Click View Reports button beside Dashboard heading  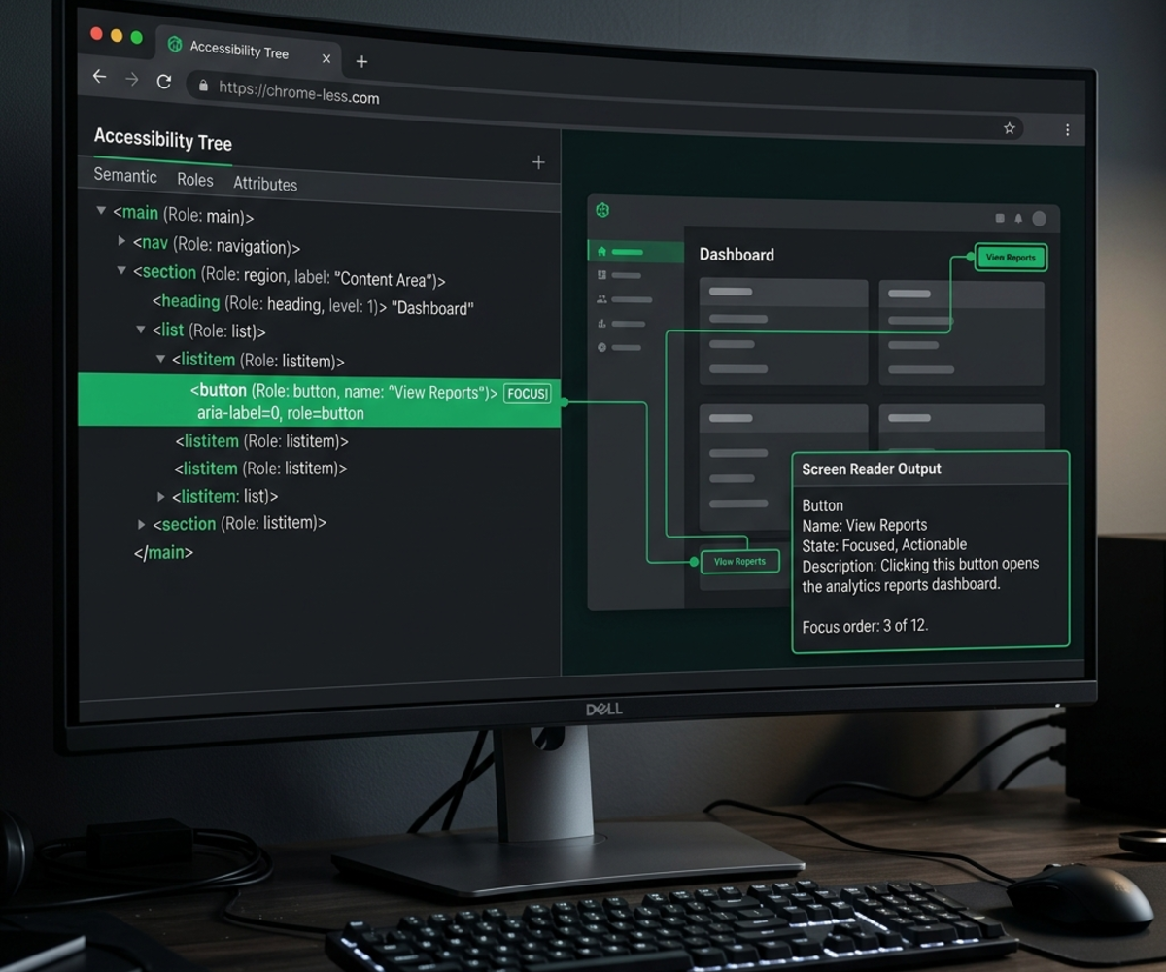(1011, 258)
